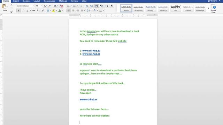Increase indent of the paragraph

tap(91, 6)
